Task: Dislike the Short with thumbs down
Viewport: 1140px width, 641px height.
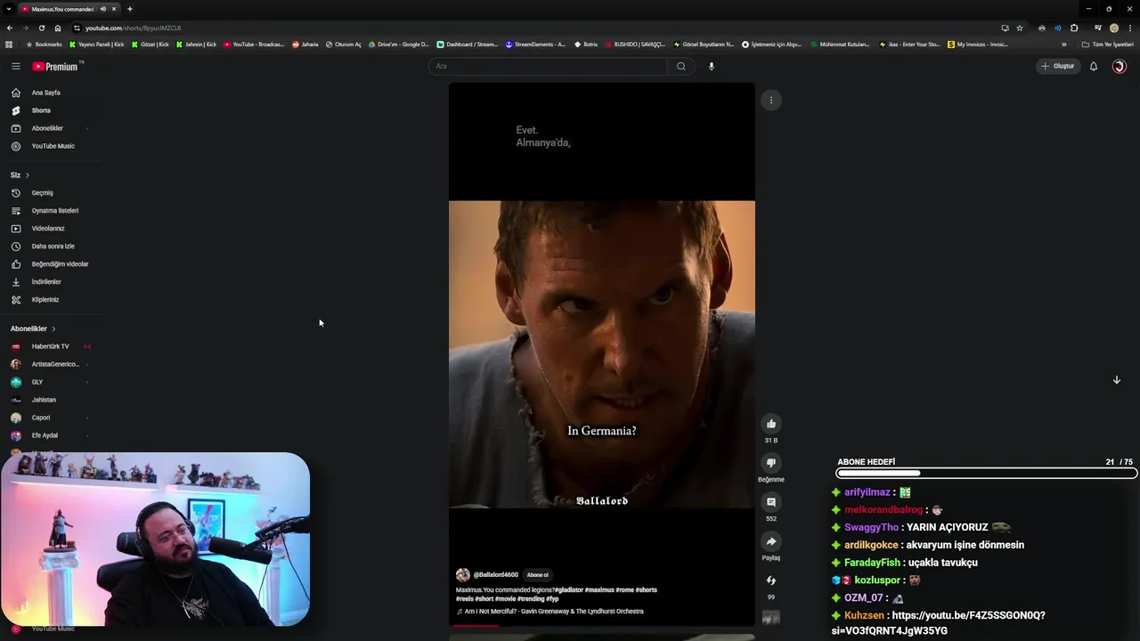Action: [x=771, y=463]
